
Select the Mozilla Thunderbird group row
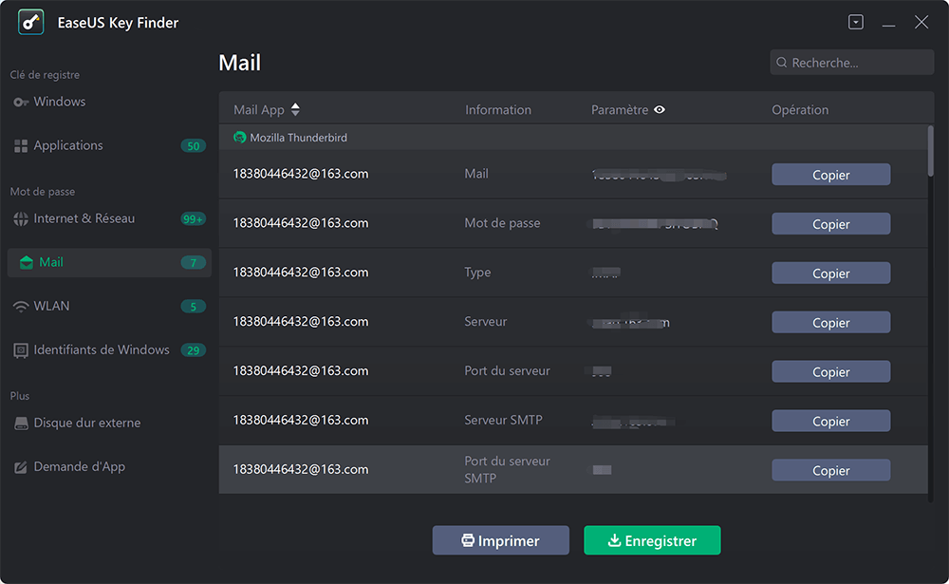tap(573, 138)
